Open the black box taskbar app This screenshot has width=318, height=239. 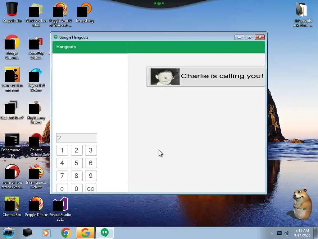point(27,233)
